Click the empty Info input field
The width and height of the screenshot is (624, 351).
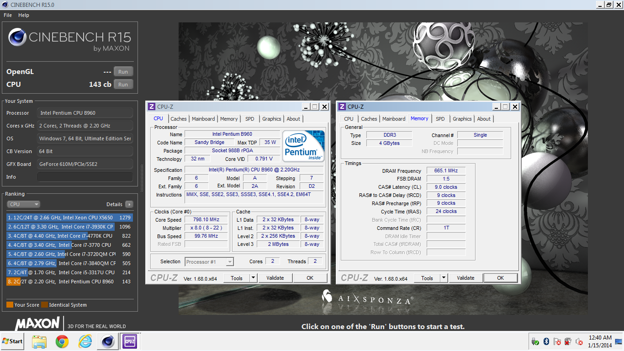tap(85, 177)
